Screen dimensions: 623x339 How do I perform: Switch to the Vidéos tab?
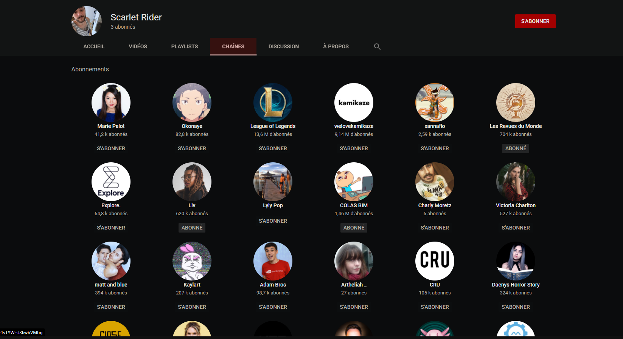click(x=138, y=46)
